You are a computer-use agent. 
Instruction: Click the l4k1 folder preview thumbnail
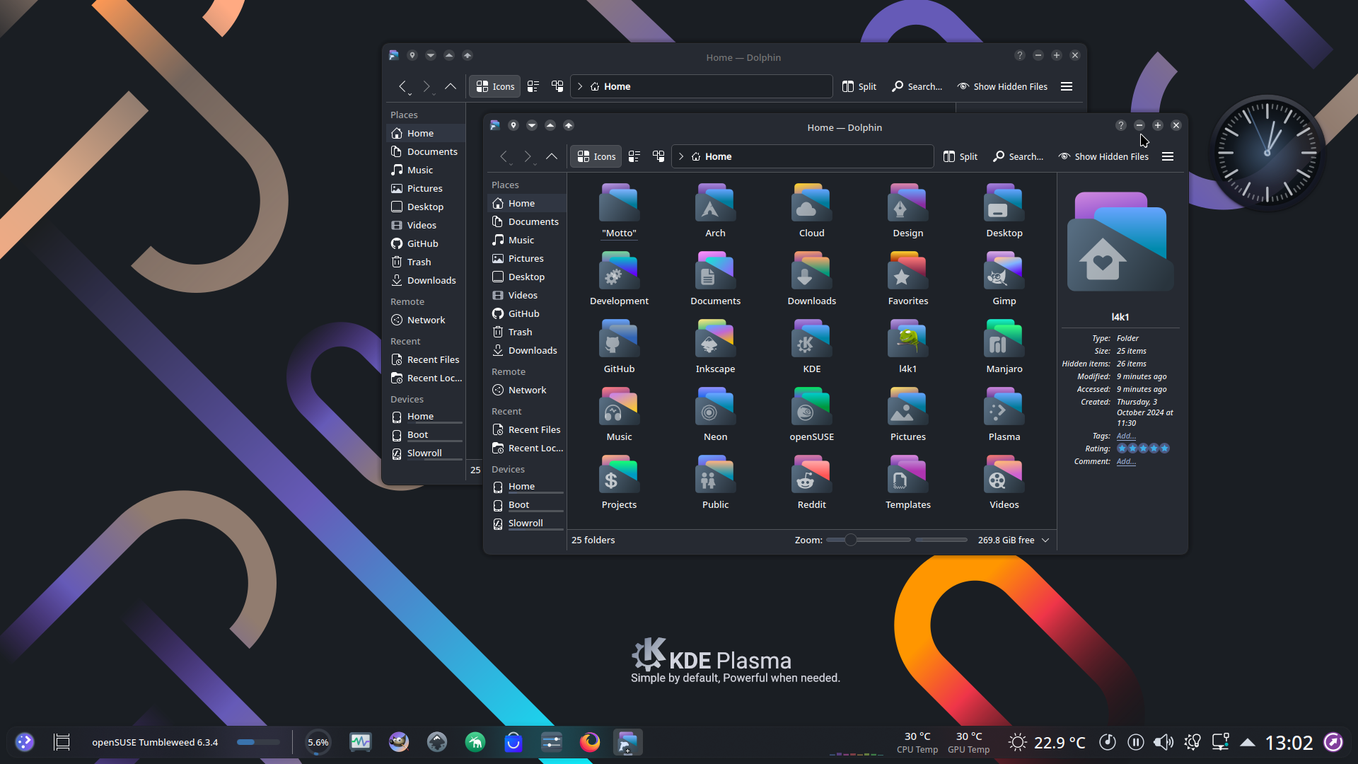1120,241
